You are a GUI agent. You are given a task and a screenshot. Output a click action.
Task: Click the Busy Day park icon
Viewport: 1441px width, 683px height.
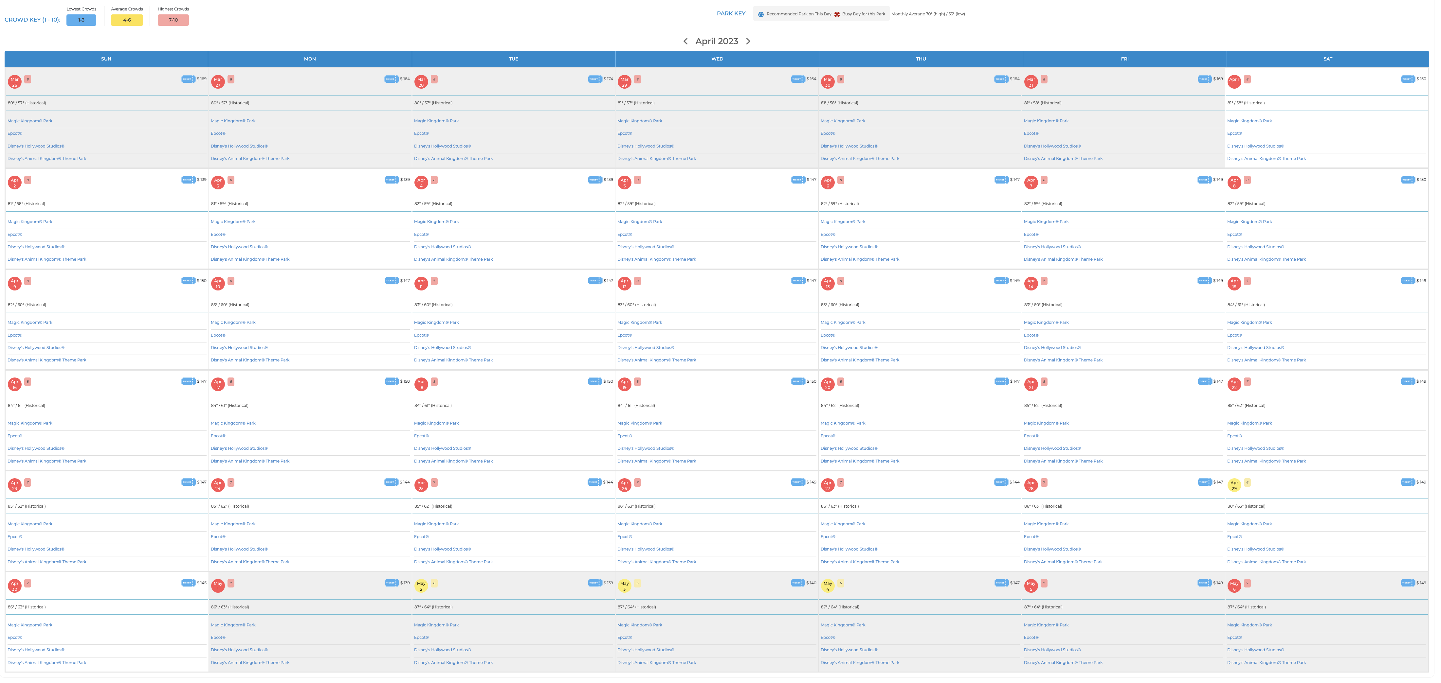pyautogui.click(x=837, y=14)
